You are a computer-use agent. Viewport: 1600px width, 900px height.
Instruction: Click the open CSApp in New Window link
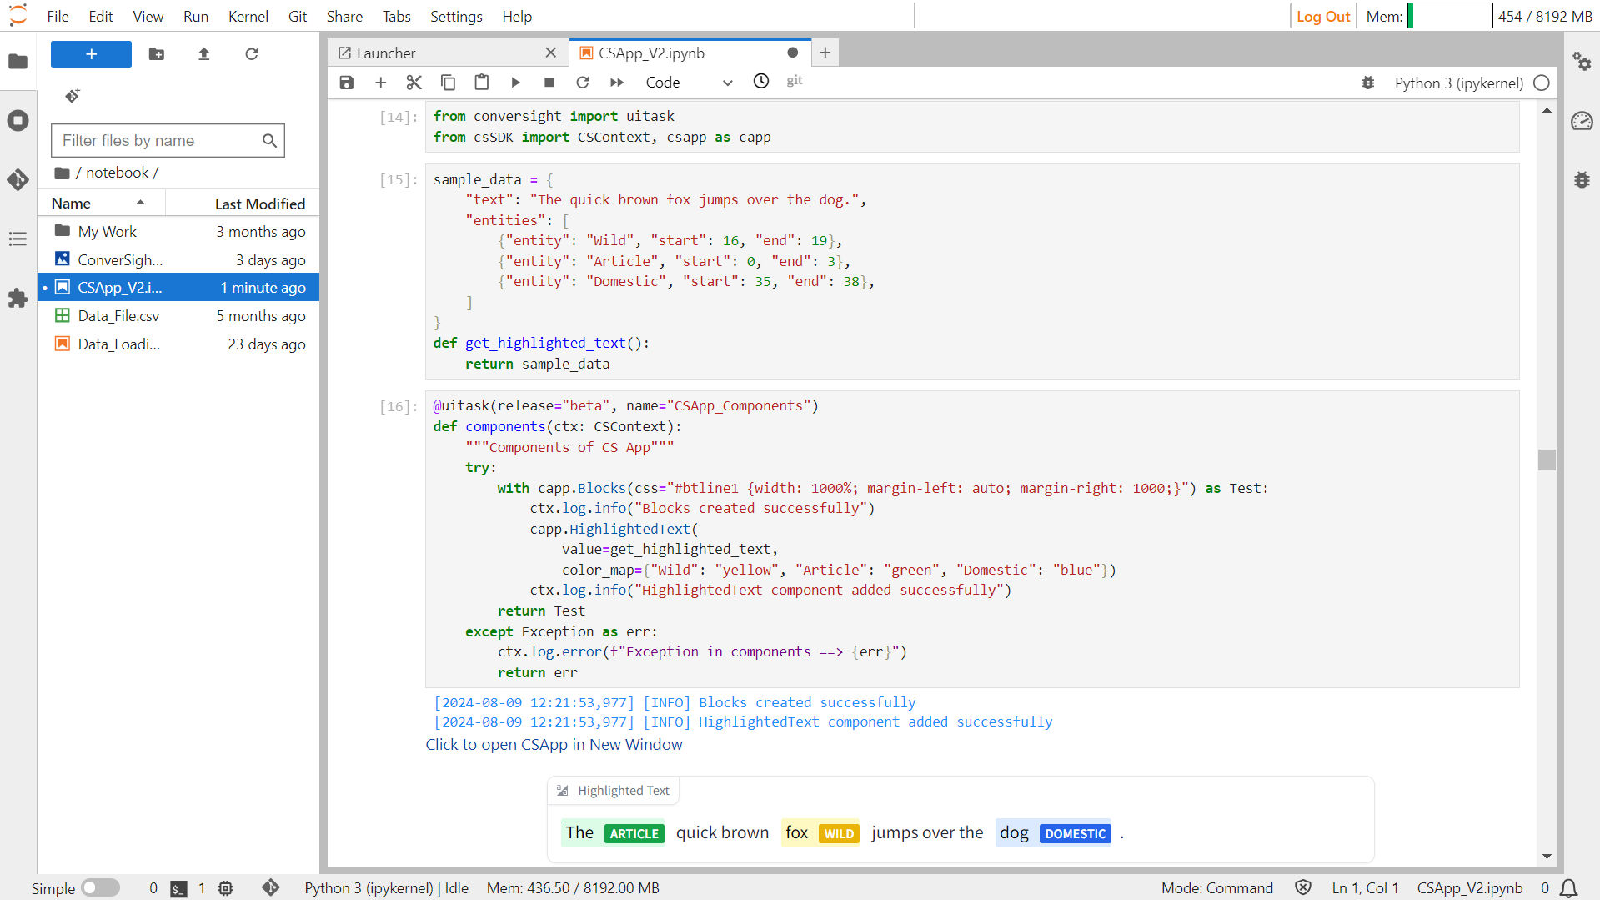[x=554, y=744]
